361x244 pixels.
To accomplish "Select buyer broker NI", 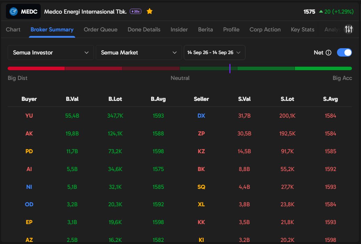I will tap(29, 187).
